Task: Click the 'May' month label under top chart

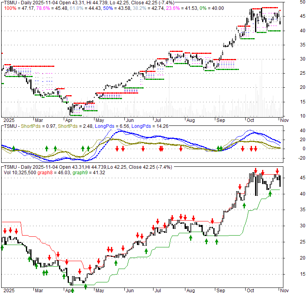Action: 100,120
